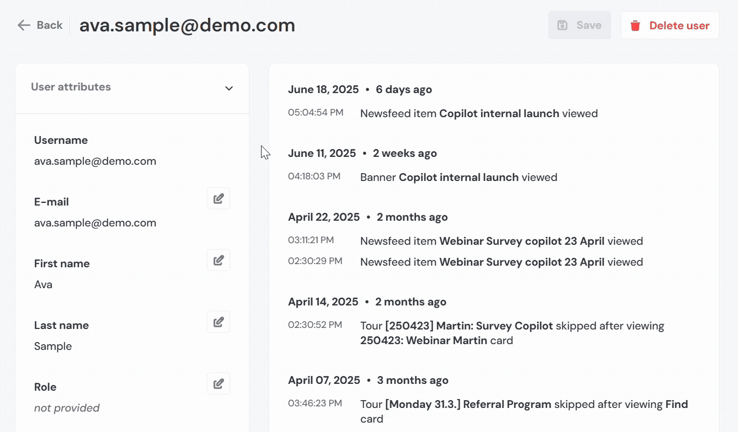Edit the Role attribute via pencil icon
738x432 pixels.
(x=219, y=384)
